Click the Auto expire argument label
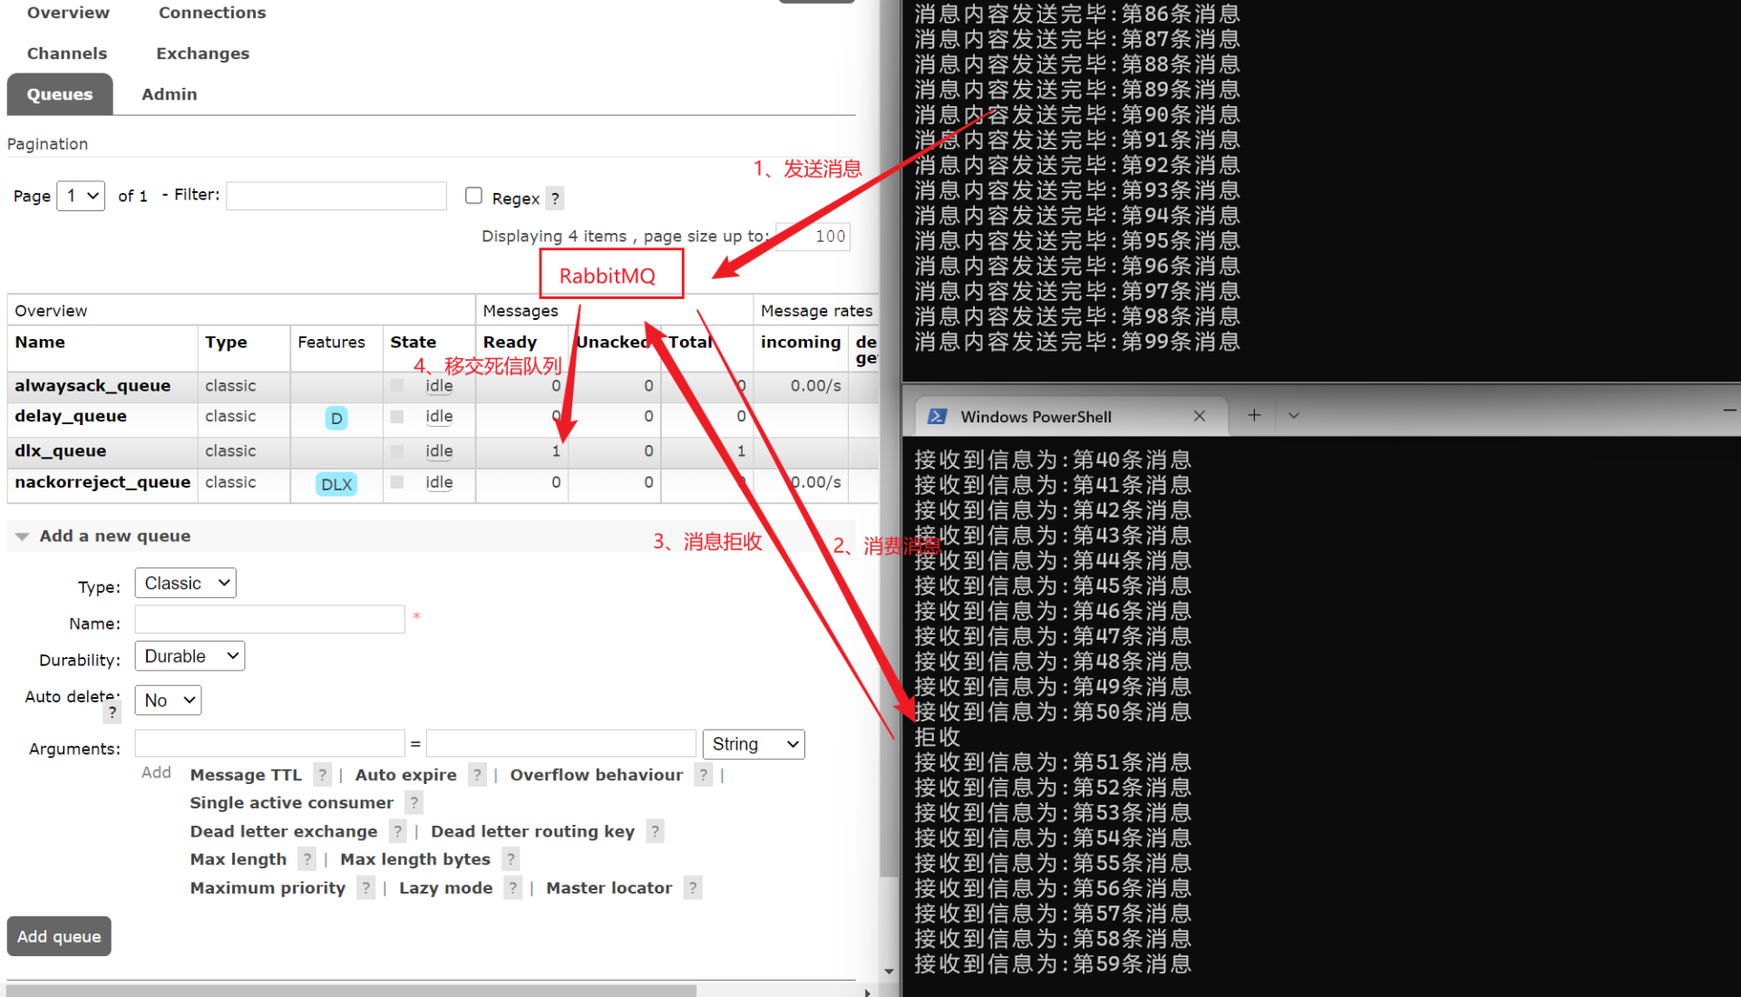The height and width of the screenshot is (997, 1741). [403, 775]
